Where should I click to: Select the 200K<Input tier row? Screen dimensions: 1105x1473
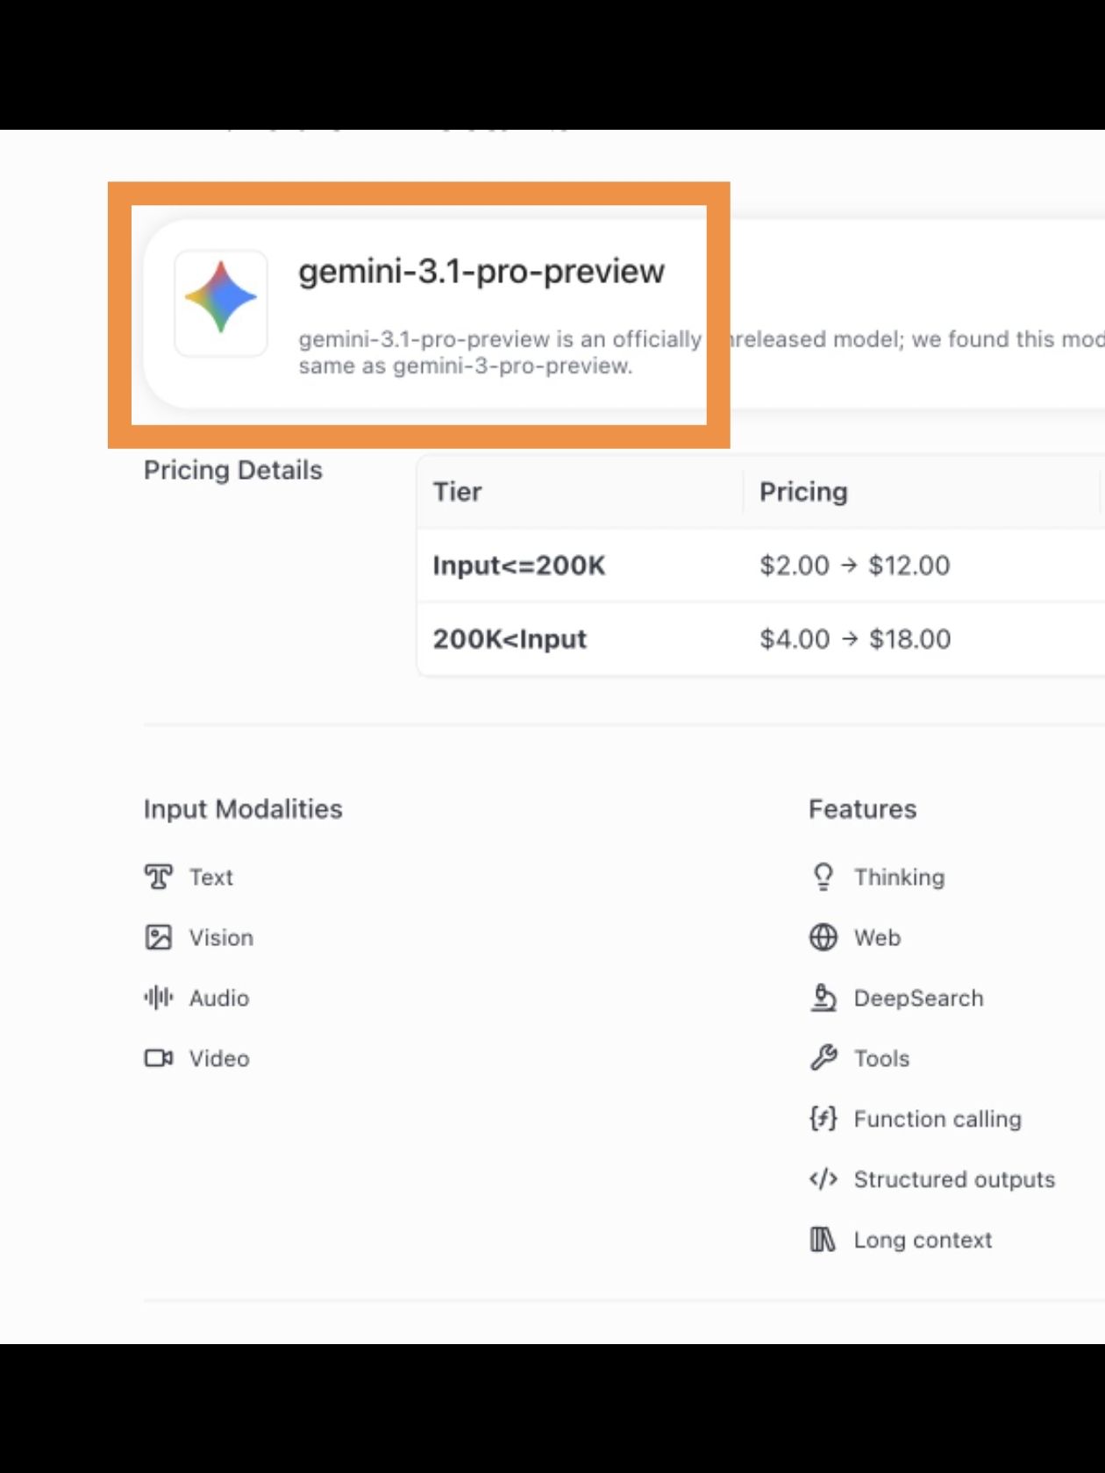pyautogui.click(x=510, y=639)
